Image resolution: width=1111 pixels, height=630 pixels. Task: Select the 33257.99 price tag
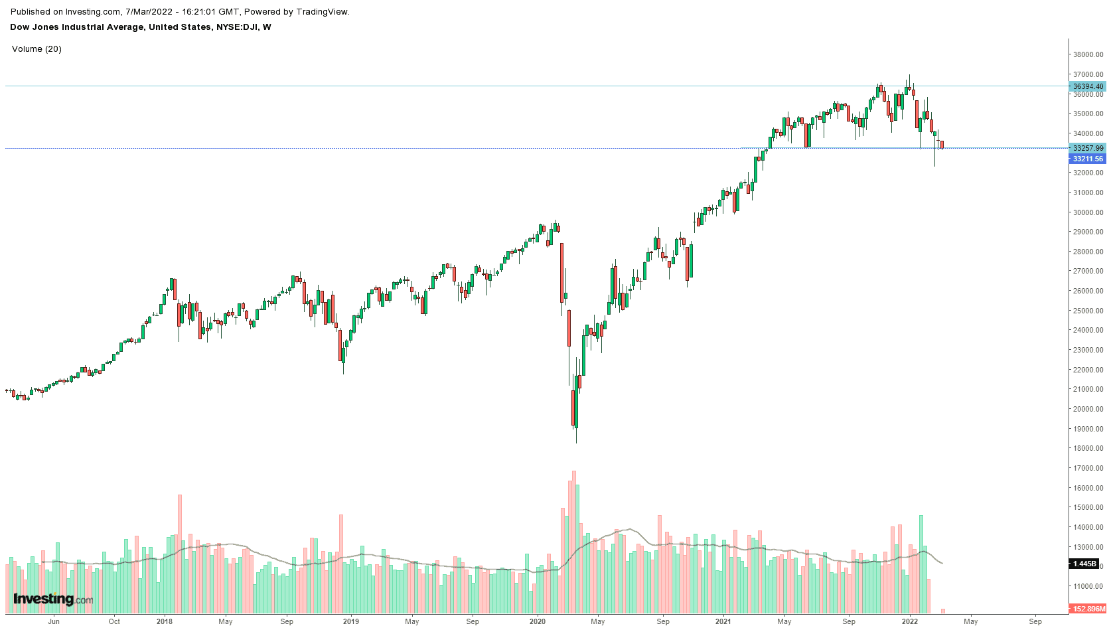pyautogui.click(x=1088, y=148)
